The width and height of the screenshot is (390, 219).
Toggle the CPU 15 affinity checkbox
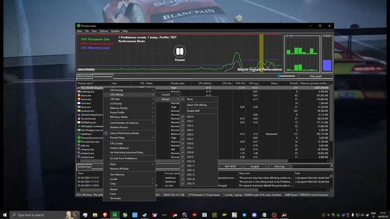[x=183, y=184]
